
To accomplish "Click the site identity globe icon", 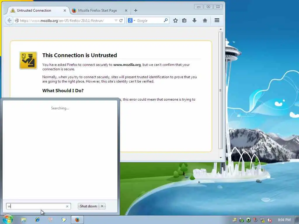I will [17, 21].
